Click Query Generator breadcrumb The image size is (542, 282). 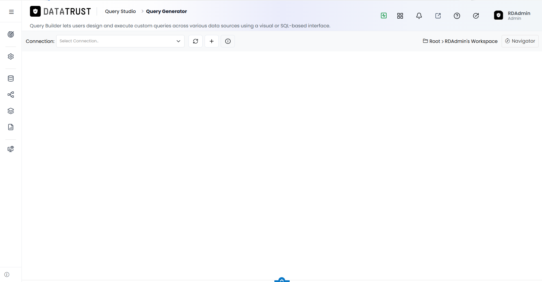click(166, 11)
